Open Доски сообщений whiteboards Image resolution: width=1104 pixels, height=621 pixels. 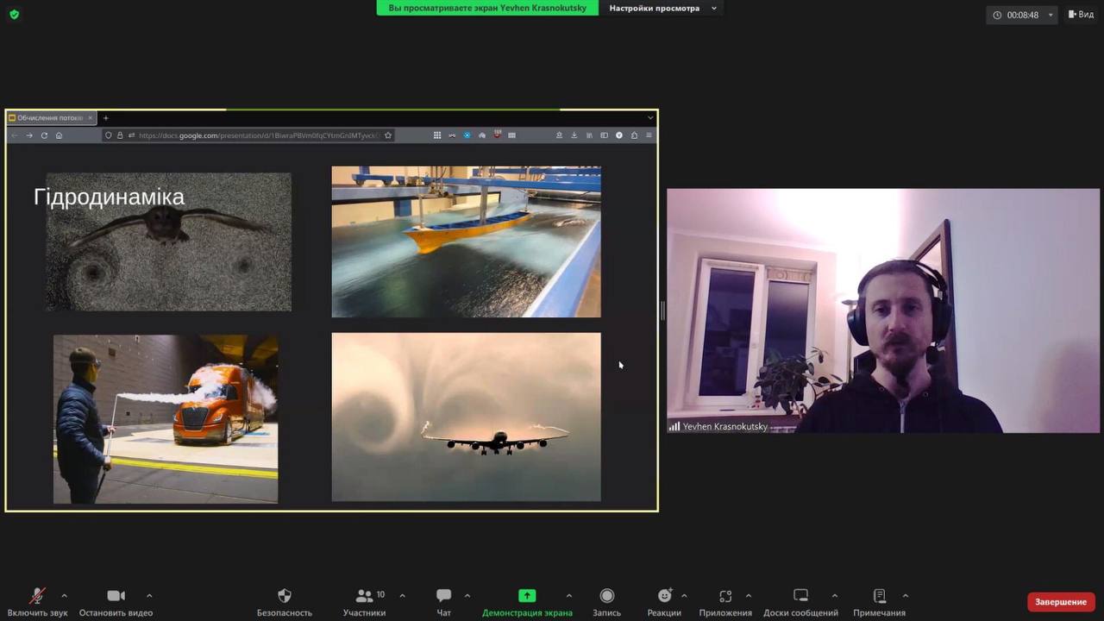[800, 596]
